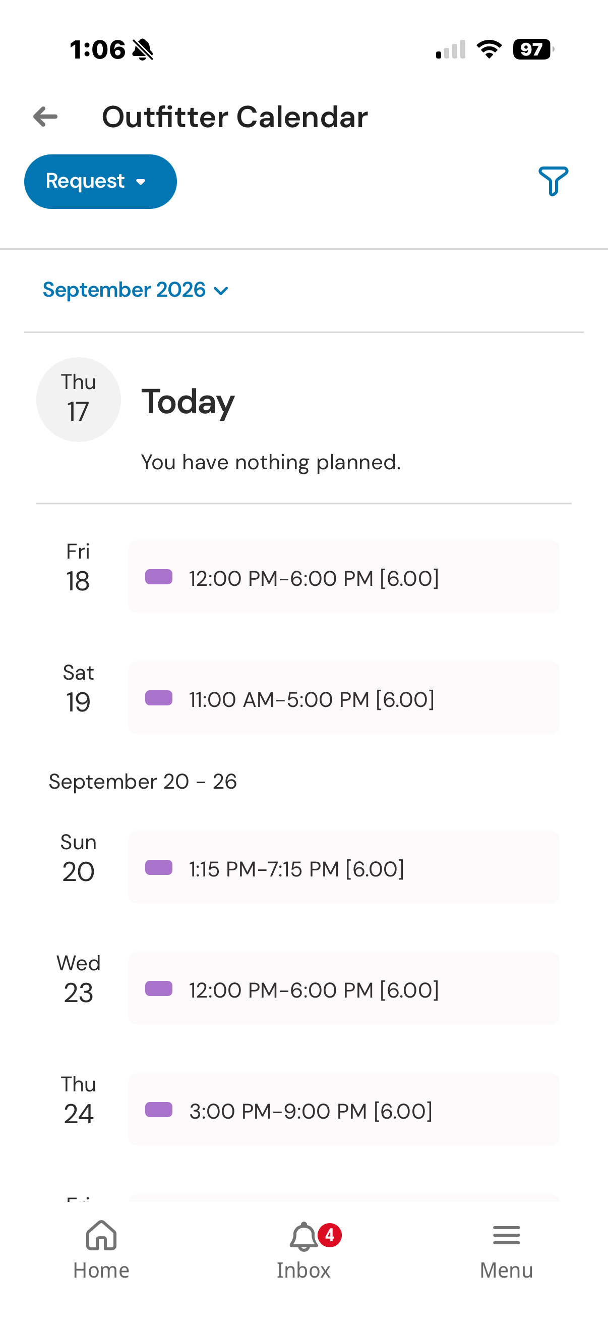
Task: Open Thursday 24 shift 3:00 PM-9:00 PM
Action: (x=344, y=1110)
